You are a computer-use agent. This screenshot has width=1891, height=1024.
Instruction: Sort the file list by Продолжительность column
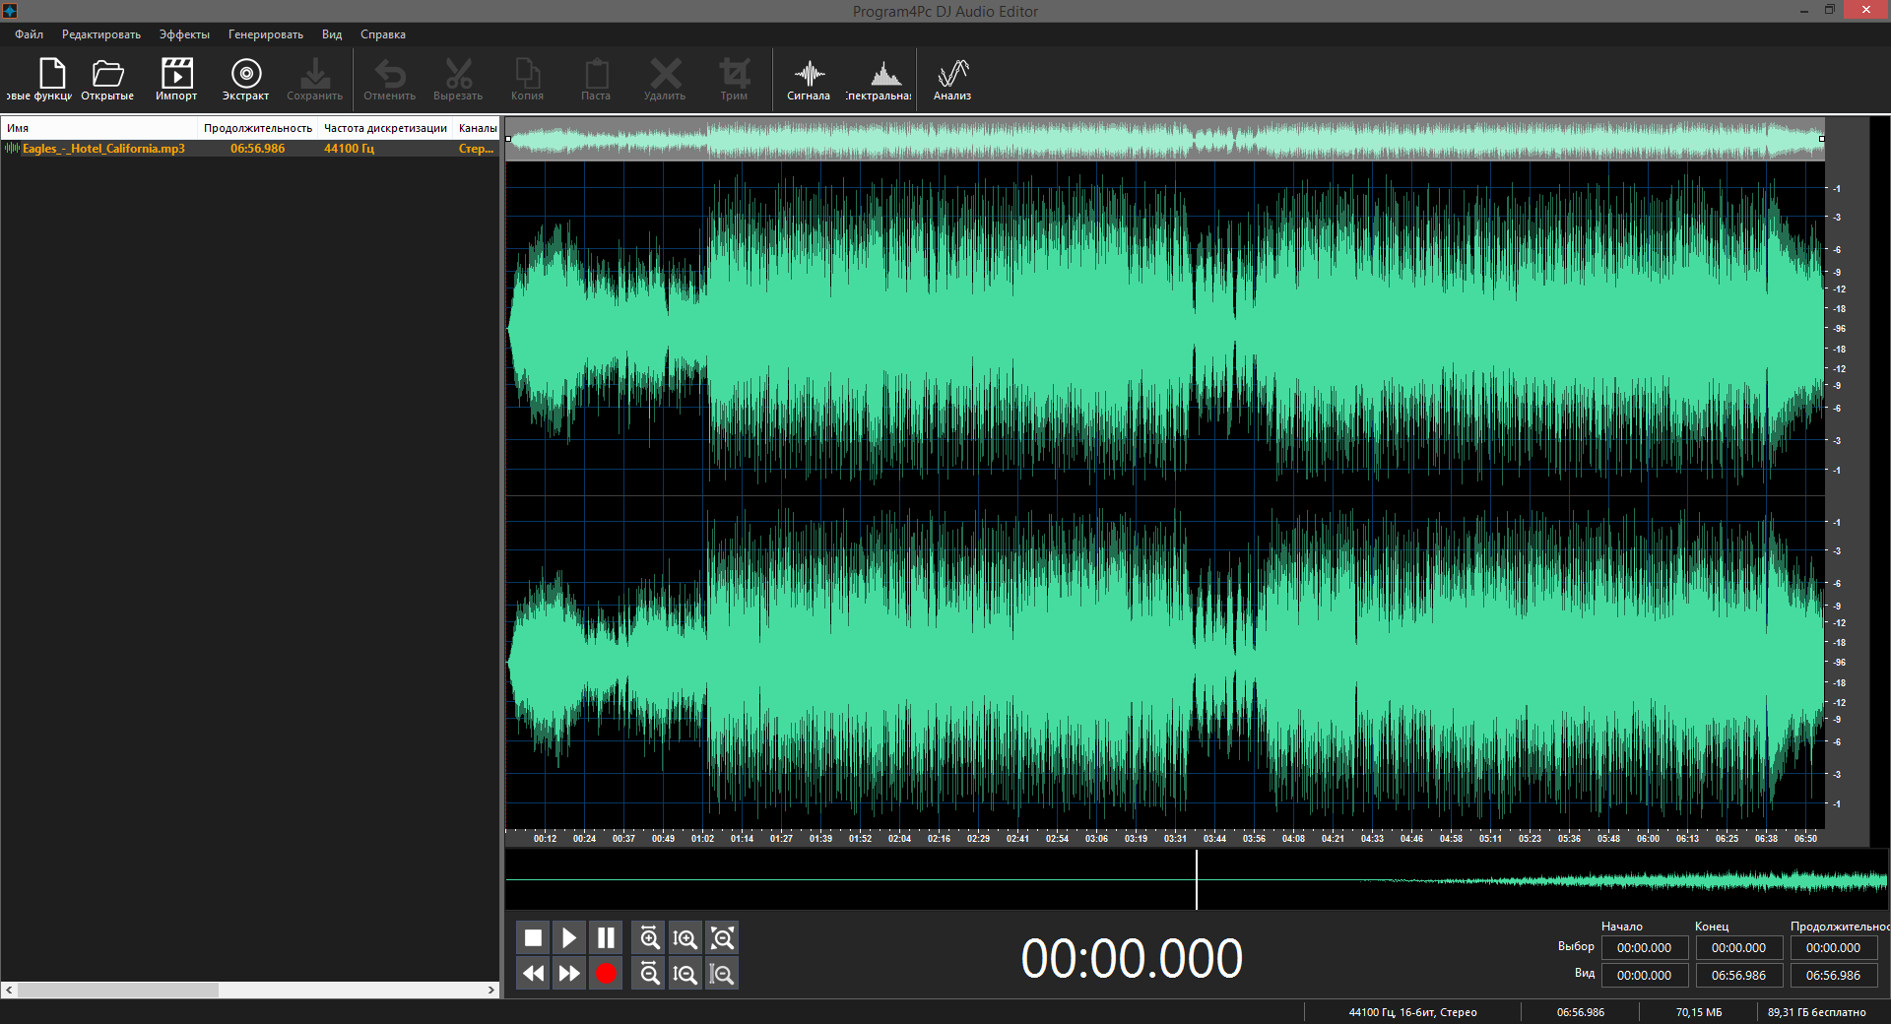click(258, 128)
